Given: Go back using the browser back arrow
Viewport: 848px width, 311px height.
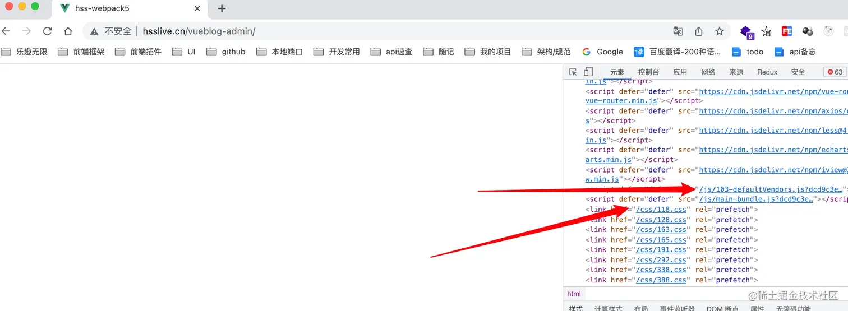Looking at the screenshot, I should [6, 31].
